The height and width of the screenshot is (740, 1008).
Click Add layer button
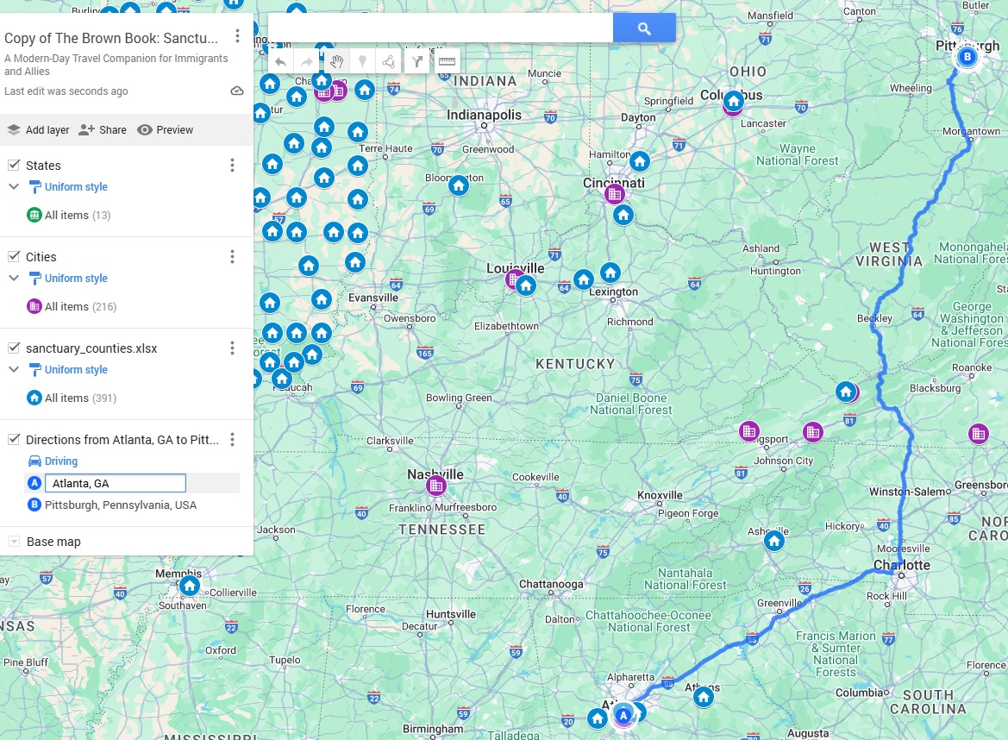(x=39, y=130)
